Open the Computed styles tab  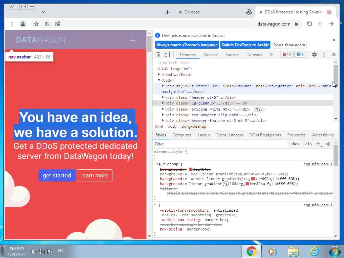pos(182,135)
